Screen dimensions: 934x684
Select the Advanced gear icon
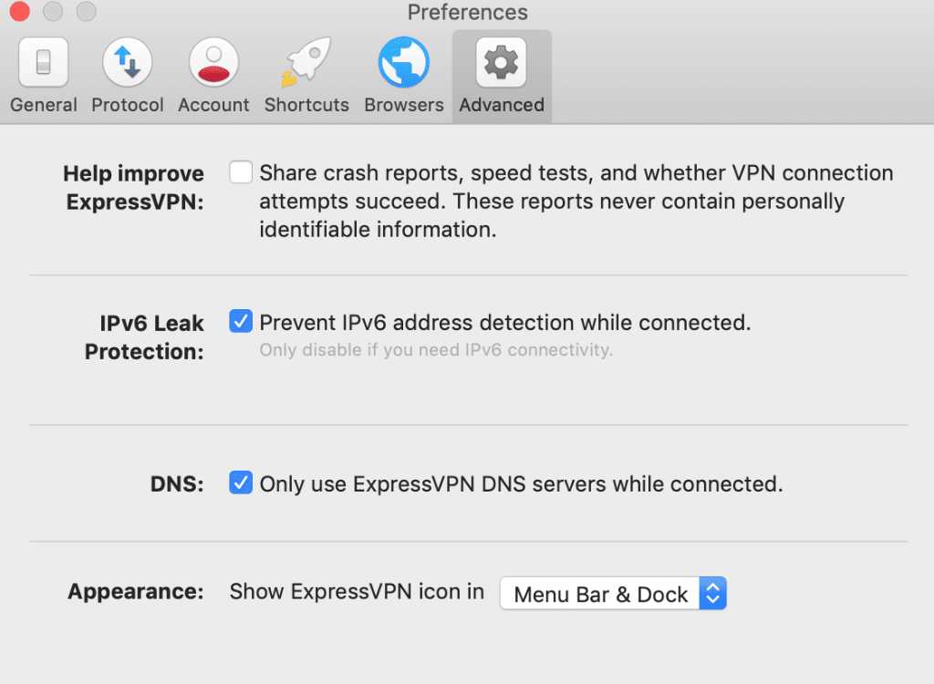click(x=501, y=62)
